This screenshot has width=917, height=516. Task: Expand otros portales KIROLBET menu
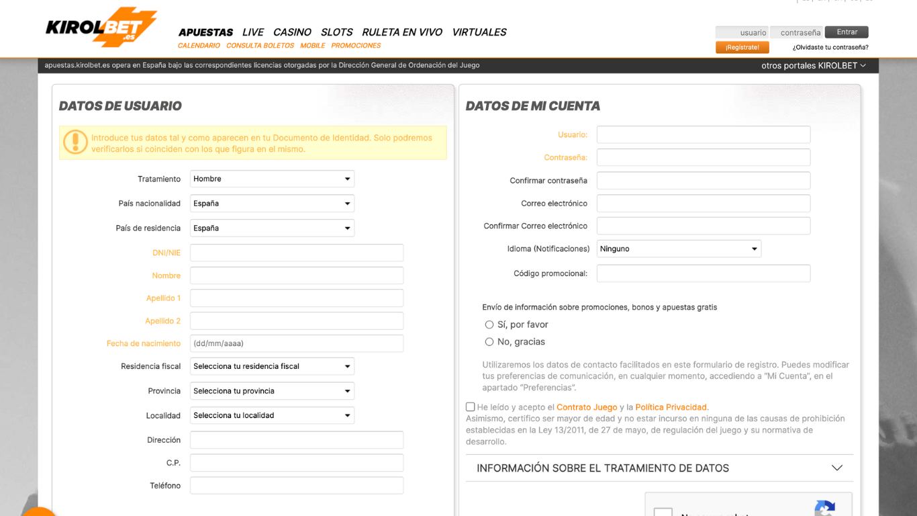[814, 66]
